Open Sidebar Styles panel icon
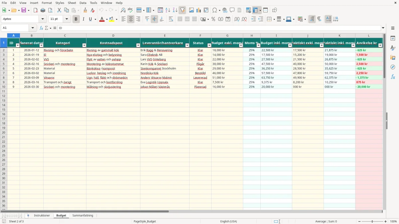399x224 pixels. [x=393, y=48]
